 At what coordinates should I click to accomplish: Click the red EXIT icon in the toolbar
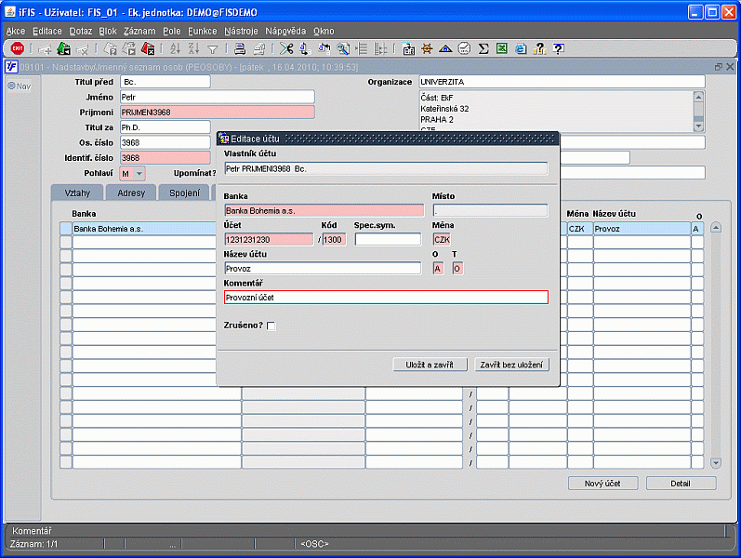18,48
